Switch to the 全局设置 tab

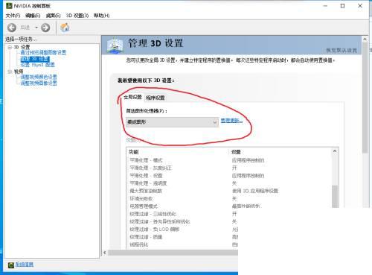point(132,97)
